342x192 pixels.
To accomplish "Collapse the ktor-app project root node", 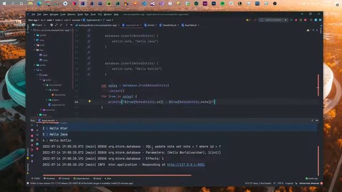I will tap(32, 30).
